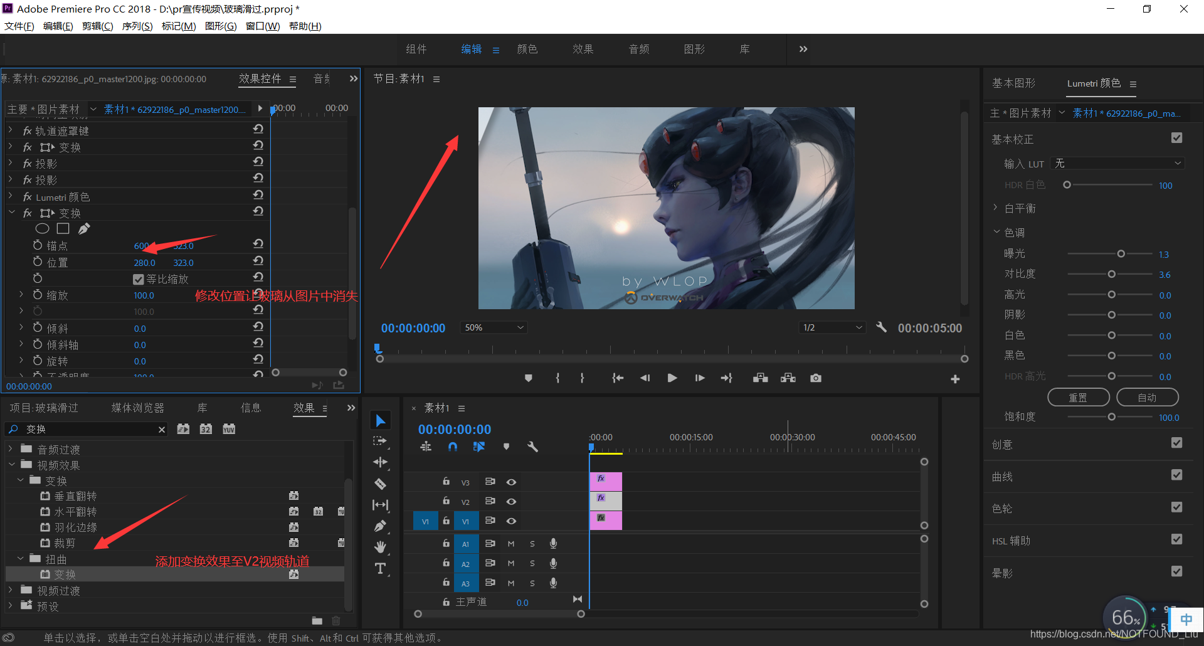This screenshot has height=646, width=1204.
Task: Click 重置 button in Lumetri
Action: click(x=1079, y=397)
